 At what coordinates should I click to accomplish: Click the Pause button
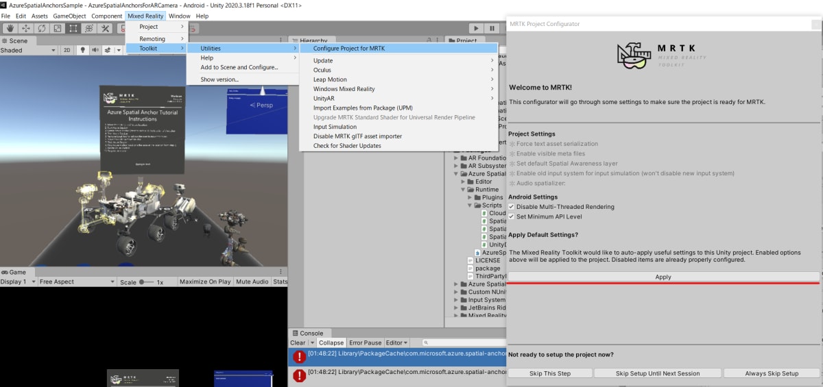tap(492, 28)
